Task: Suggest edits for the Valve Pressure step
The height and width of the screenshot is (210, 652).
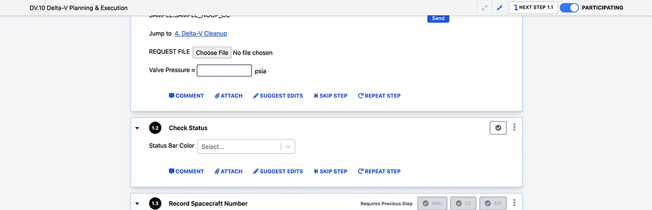Action: [x=278, y=96]
